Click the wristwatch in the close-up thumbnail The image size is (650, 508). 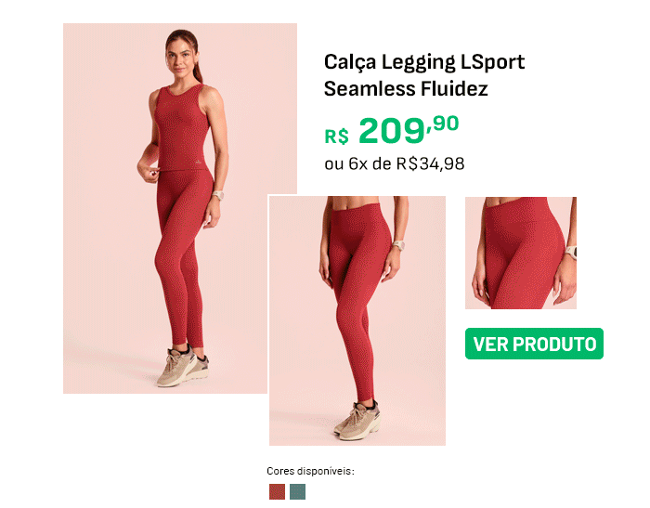[x=571, y=253]
